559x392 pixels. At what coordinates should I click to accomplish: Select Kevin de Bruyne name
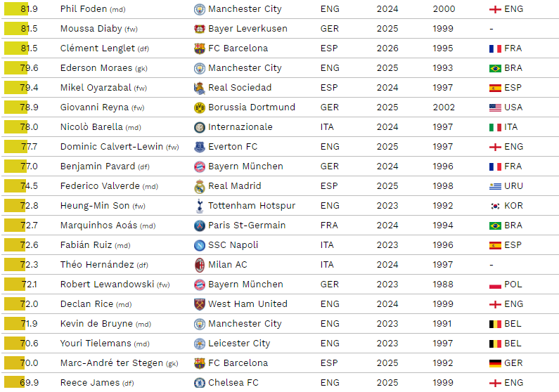(96, 324)
